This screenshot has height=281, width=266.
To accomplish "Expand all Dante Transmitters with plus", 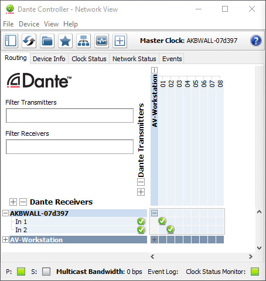I will [x=141, y=192].
